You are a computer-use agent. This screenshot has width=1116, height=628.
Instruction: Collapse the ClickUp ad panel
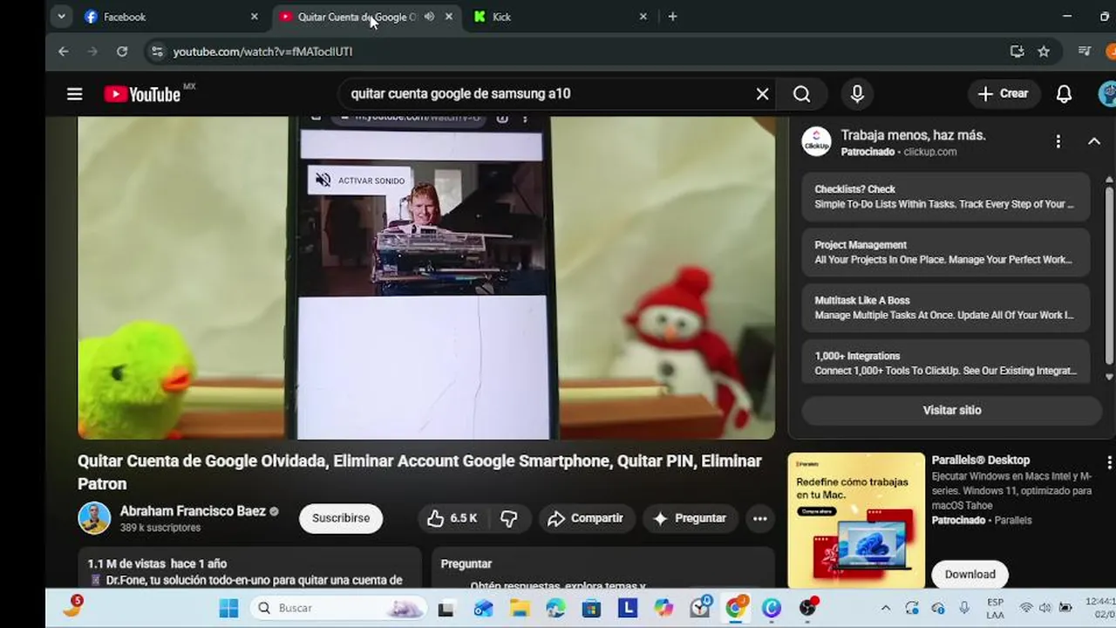(x=1094, y=141)
